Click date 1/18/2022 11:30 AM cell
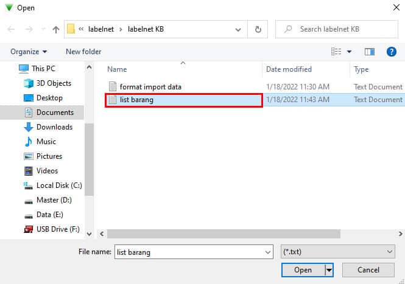 point(298,87)
